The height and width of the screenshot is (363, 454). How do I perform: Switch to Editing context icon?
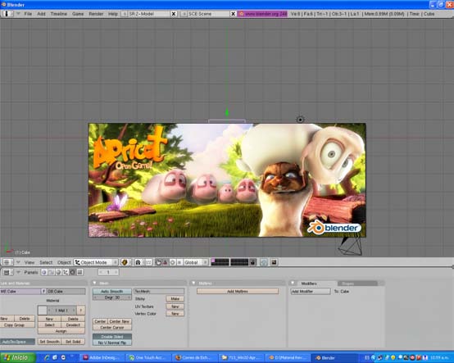coord(73,272)
